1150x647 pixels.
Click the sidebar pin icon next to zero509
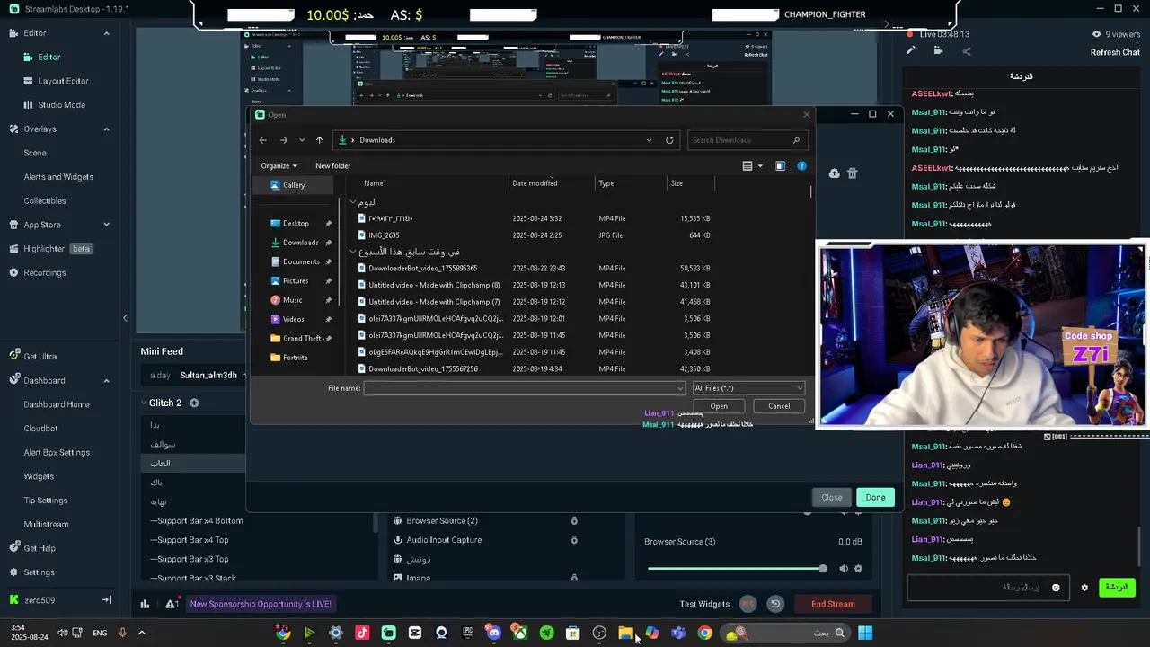106,600
